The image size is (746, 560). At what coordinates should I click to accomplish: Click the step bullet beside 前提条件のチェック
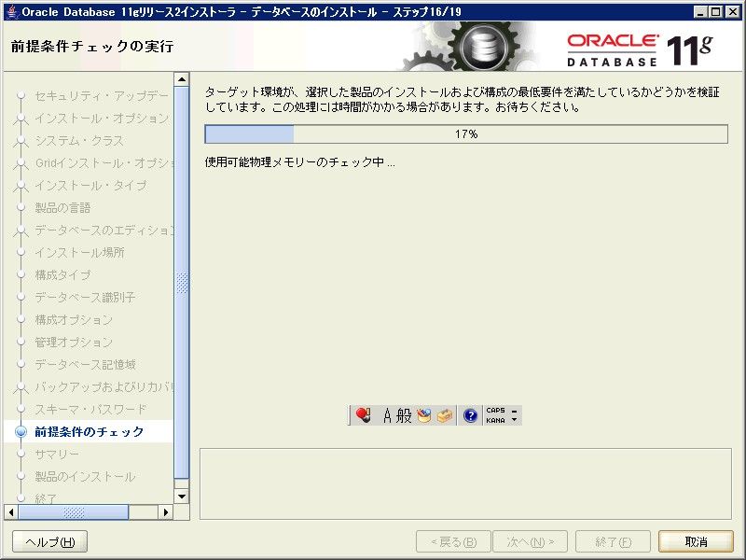tap(21, 432)
